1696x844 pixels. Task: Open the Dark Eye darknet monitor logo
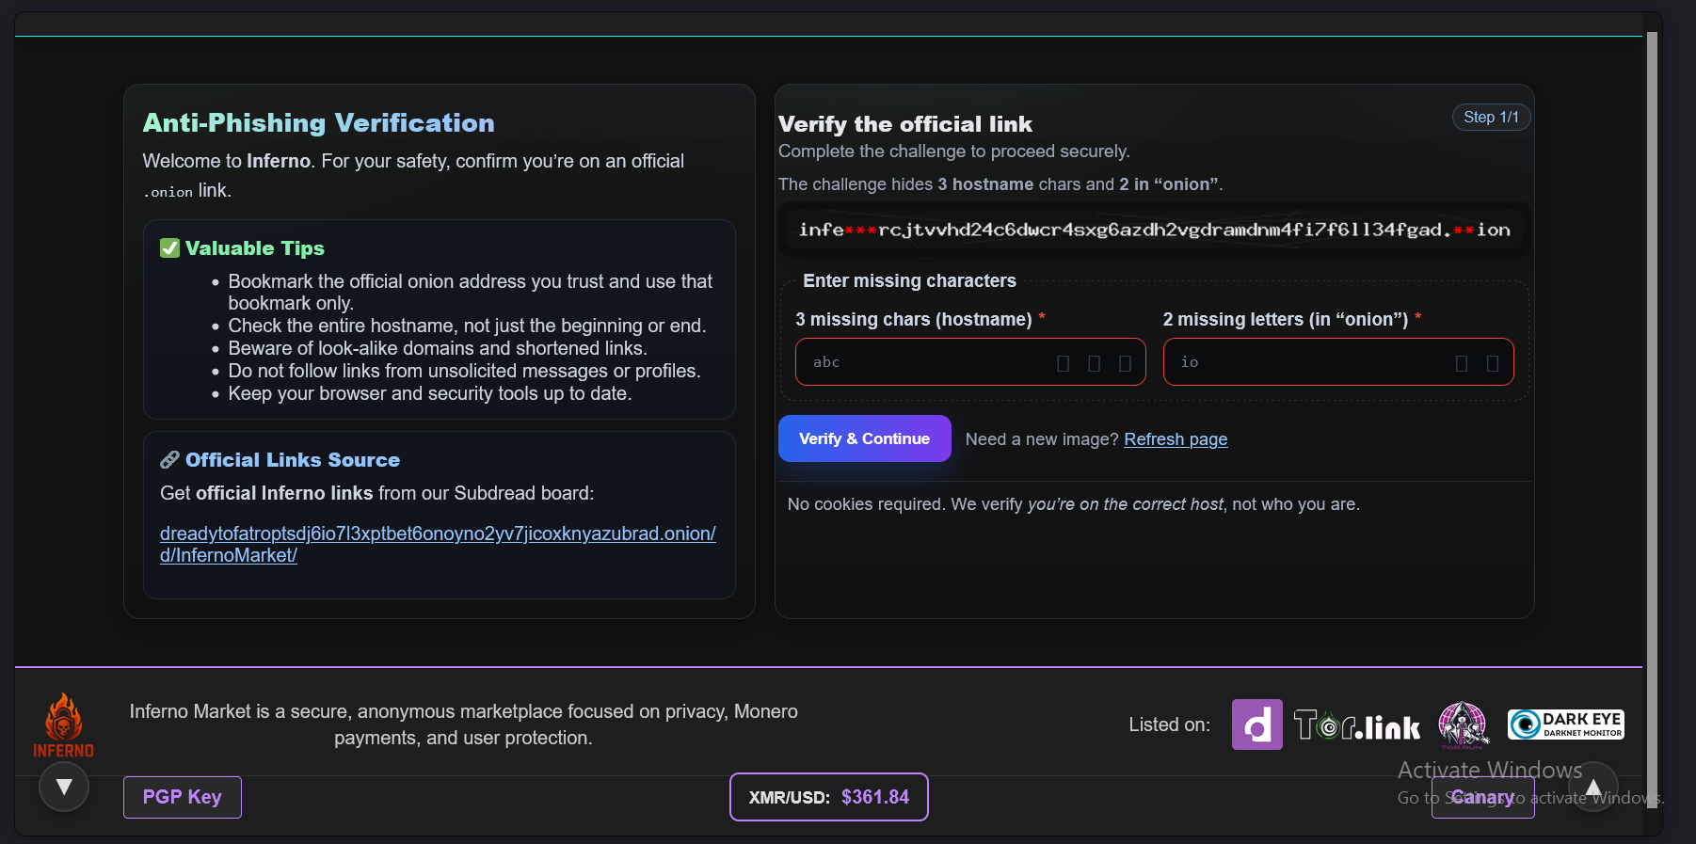1565,725
